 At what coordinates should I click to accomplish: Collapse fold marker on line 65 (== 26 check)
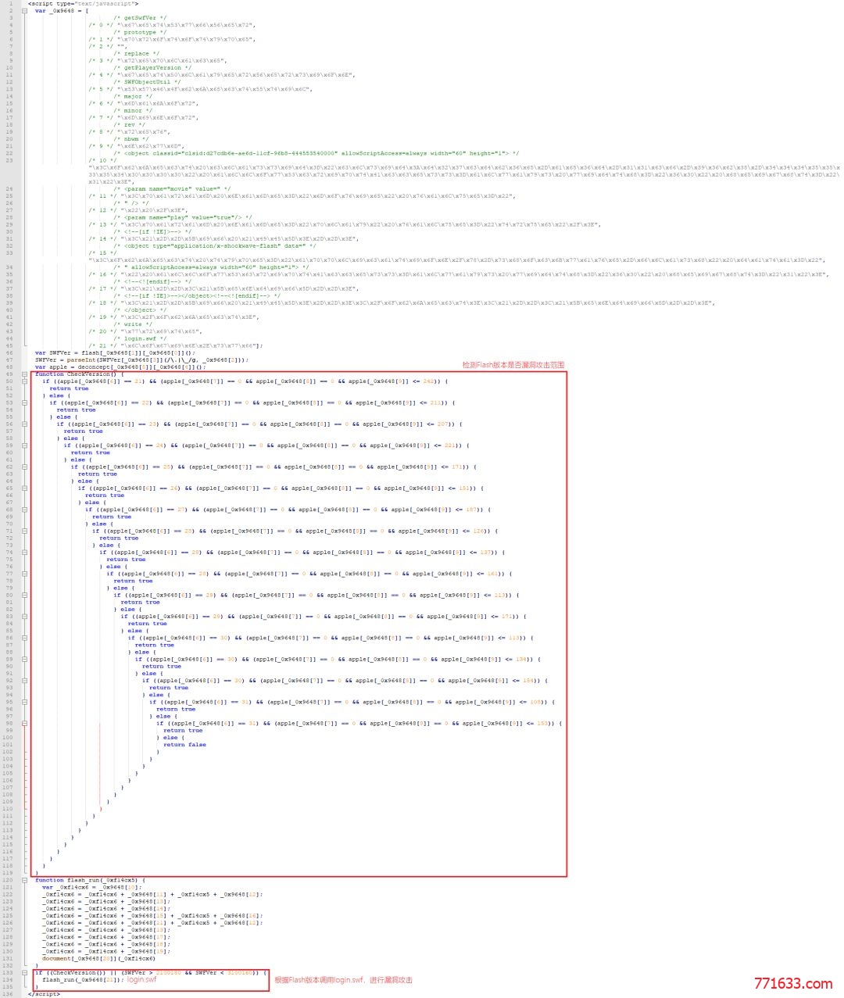pyautogui.click(x=24, y=488)
